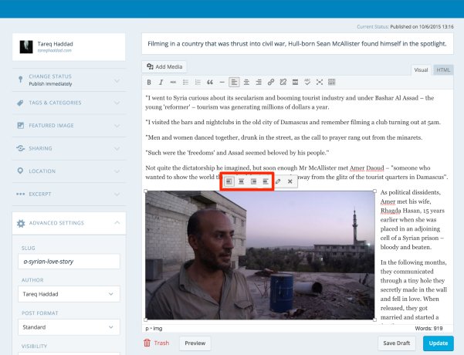Expand the Excerpt section
The height and width of the screenshot is (355, 464).
(x=69, y=194)
